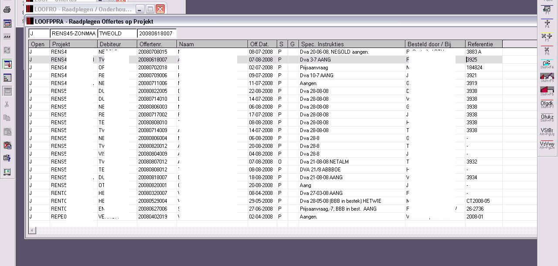The width and height of the screenshot is (558, 266).
Task: Select offerte number 20080822005
Action: [x=153, y=91]
